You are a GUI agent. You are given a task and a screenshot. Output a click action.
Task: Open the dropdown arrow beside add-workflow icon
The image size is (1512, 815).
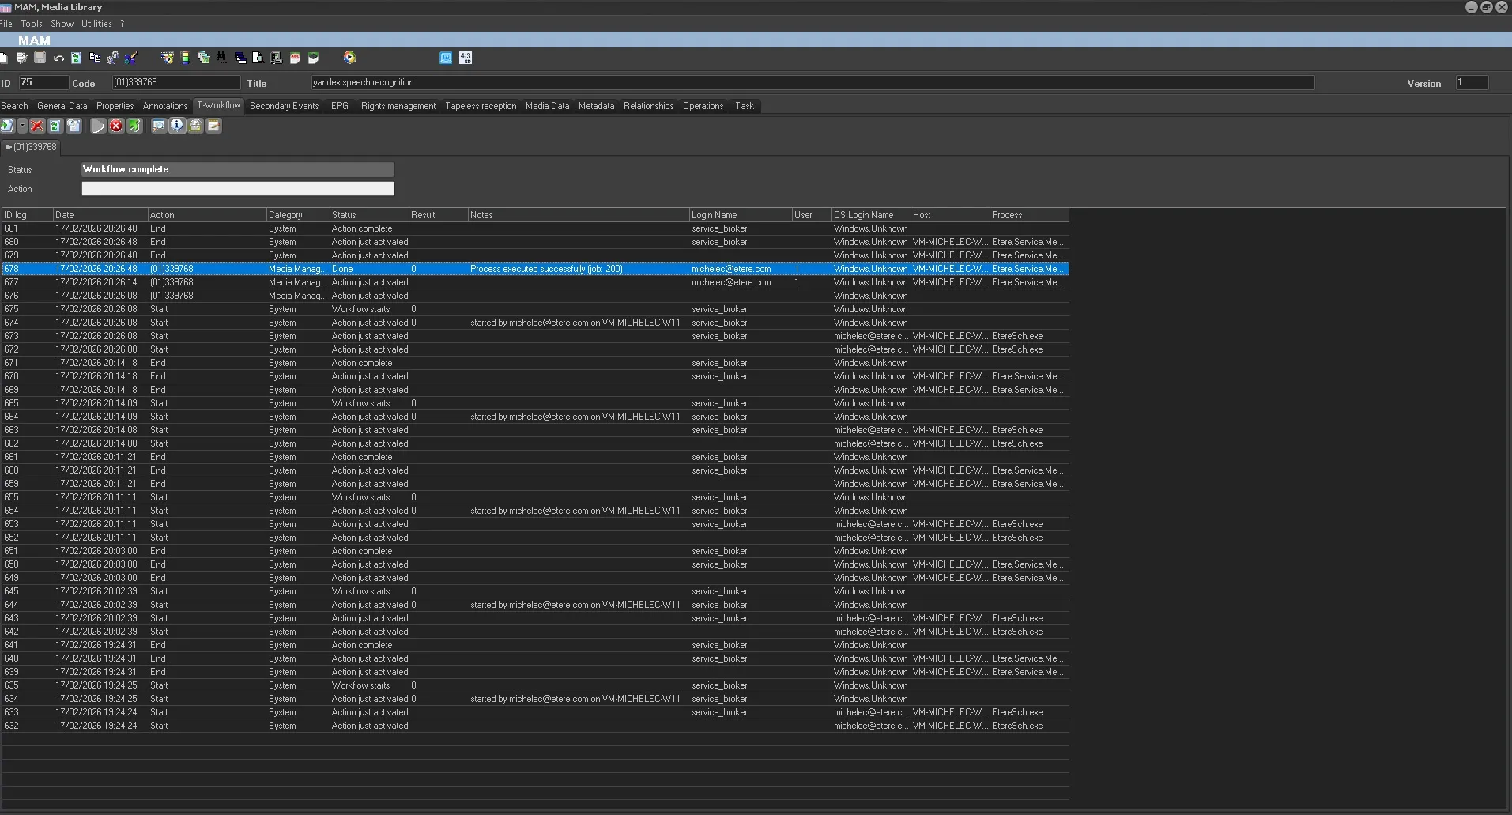(x=22, y=126)
